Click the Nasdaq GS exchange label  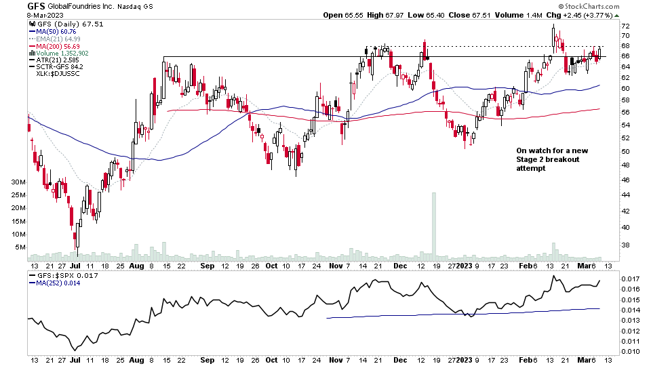click(135, 7)
